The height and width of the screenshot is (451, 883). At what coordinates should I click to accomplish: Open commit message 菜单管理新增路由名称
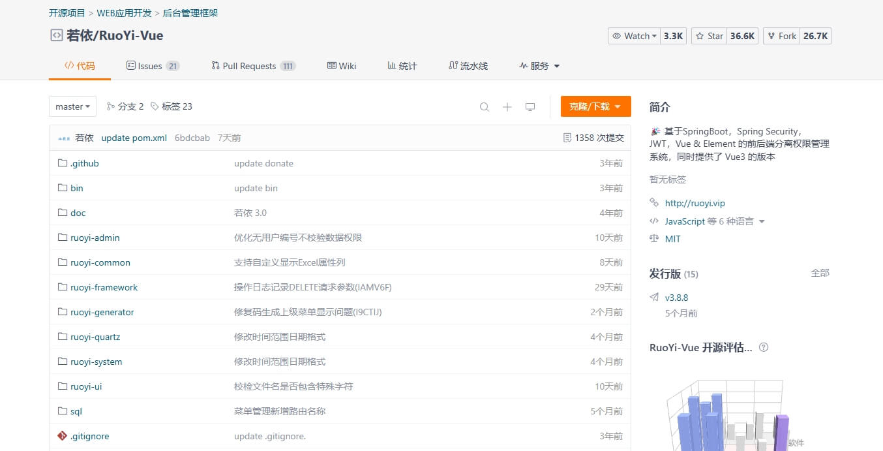pos(280,411)
